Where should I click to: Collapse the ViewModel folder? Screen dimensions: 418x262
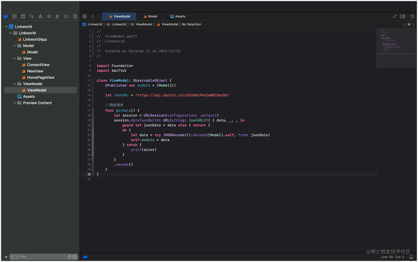tap(14, 84)
